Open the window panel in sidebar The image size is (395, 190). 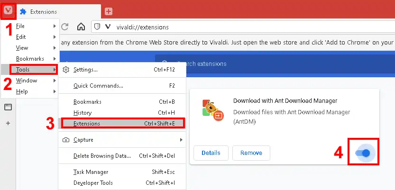[8, 107]
